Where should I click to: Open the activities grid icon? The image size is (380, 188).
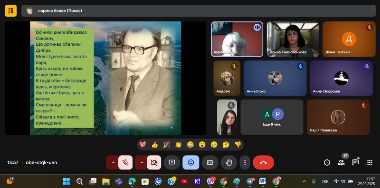click(370, 162)
